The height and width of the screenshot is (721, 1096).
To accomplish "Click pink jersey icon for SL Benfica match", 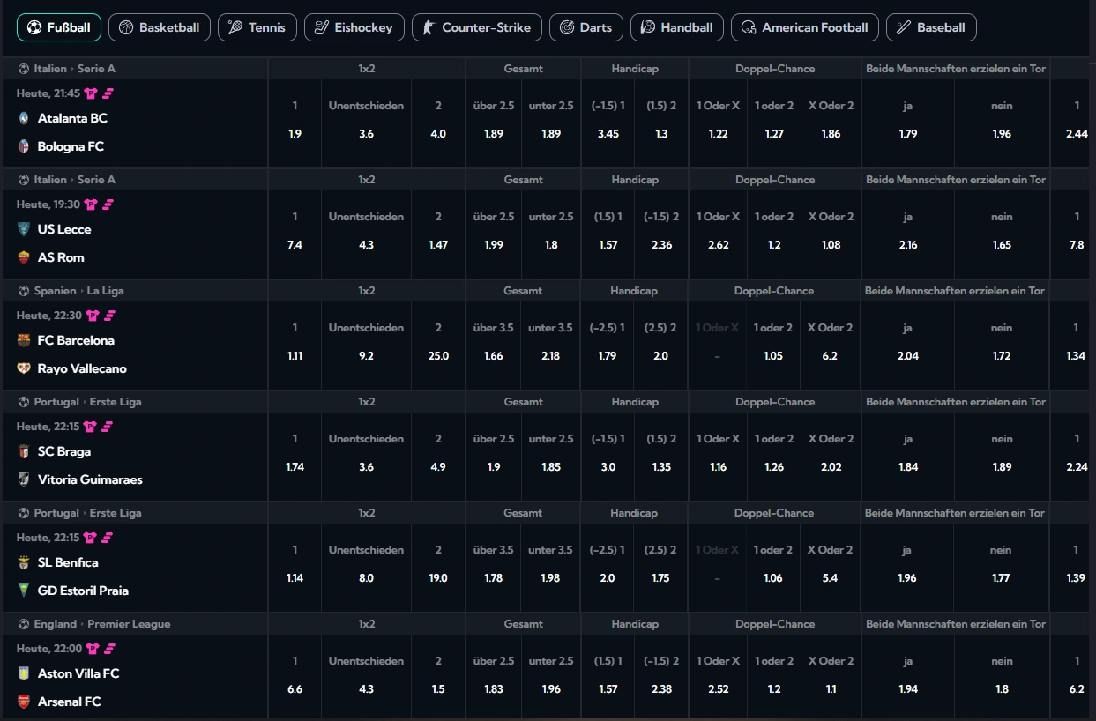I will (x=91, y=538).
